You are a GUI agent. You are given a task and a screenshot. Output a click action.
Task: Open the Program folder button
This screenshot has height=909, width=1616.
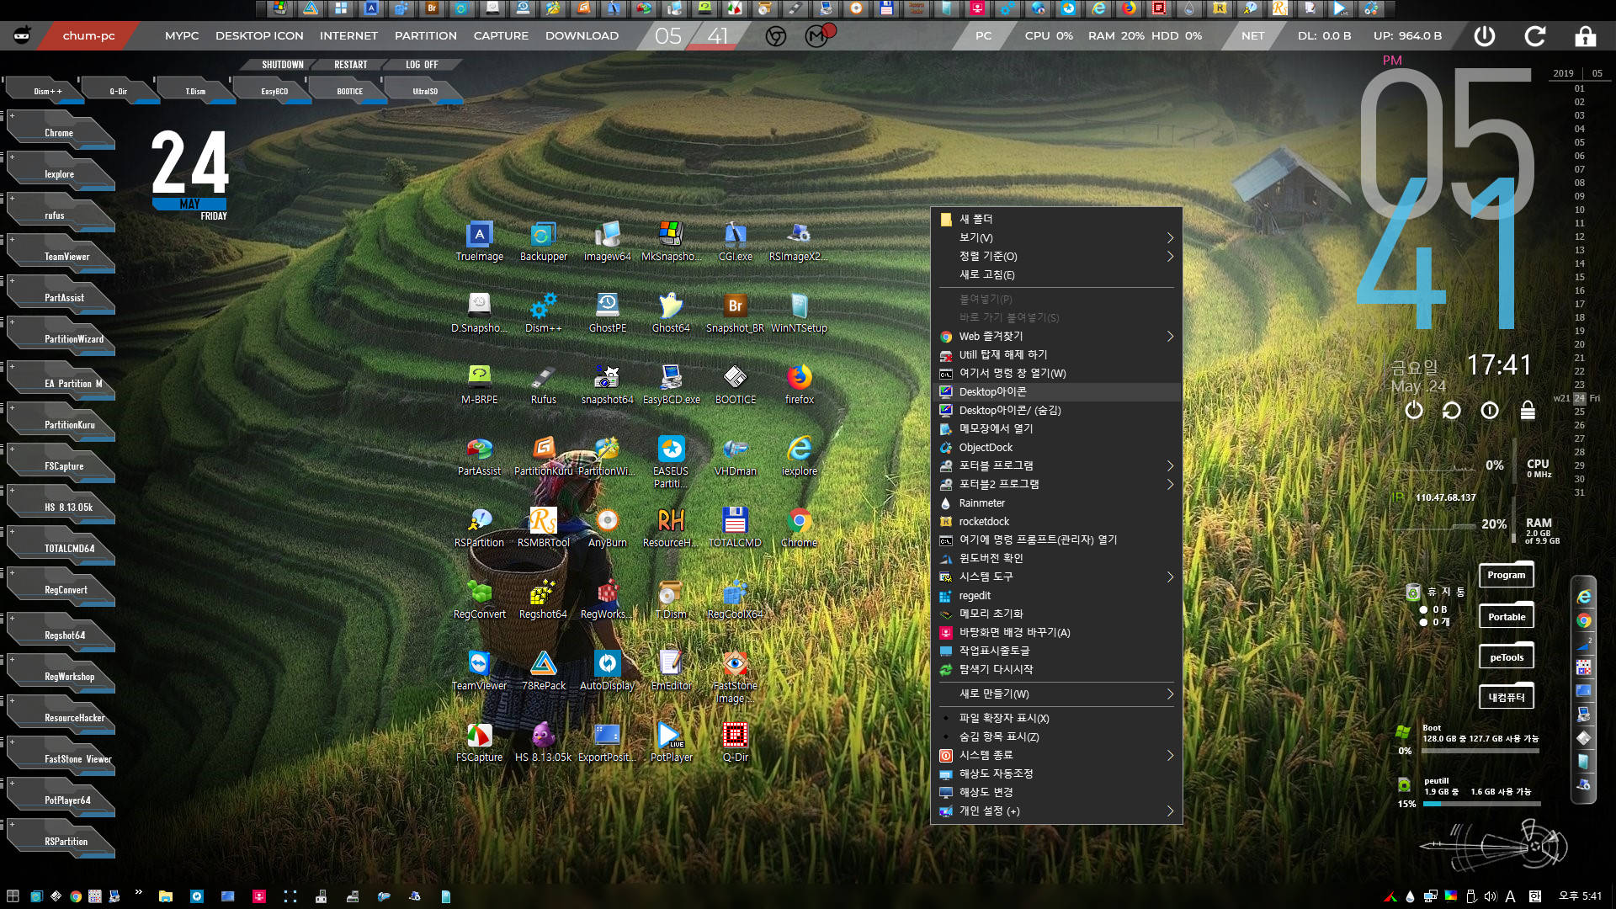(1506, 576)
